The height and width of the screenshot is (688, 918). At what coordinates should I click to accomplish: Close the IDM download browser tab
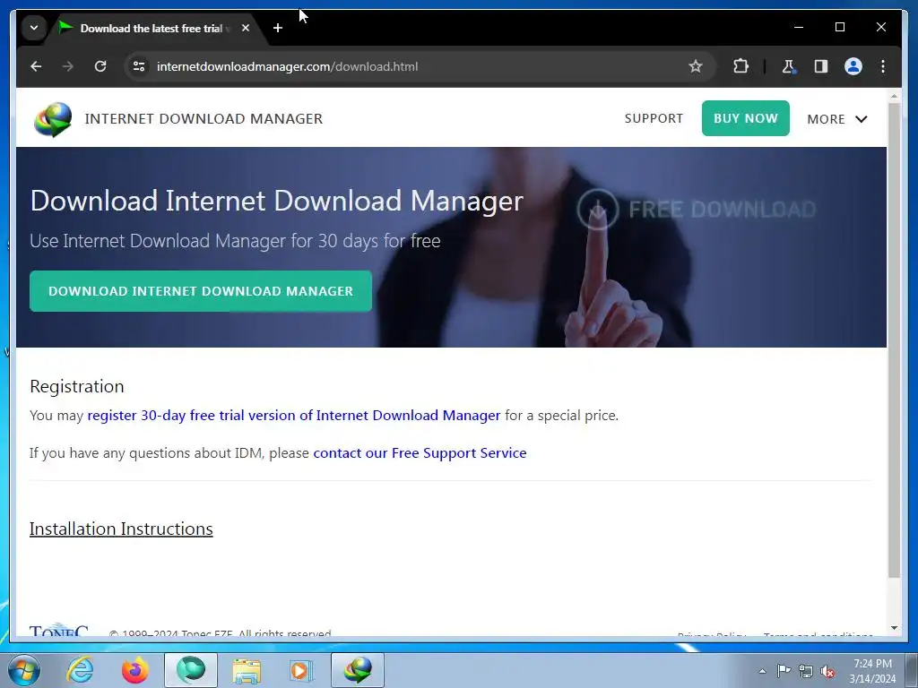(246, 28)
